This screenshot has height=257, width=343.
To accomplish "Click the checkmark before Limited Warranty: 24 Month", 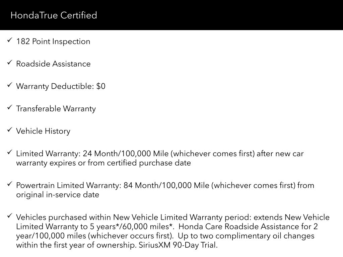I will pos(9,153).
